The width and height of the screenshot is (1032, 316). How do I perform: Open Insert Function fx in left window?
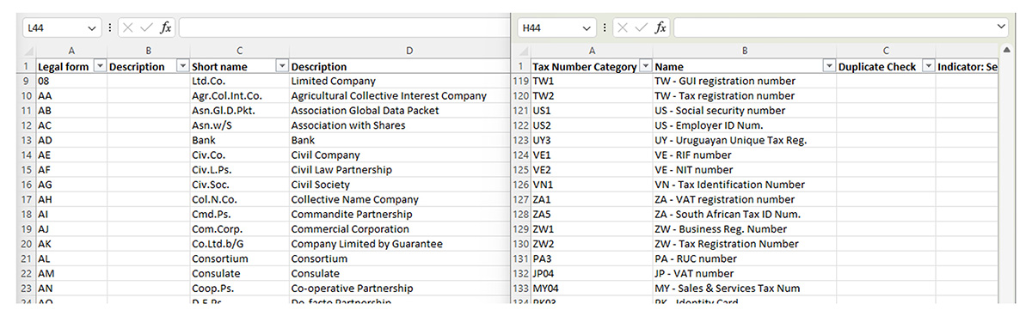166,27
